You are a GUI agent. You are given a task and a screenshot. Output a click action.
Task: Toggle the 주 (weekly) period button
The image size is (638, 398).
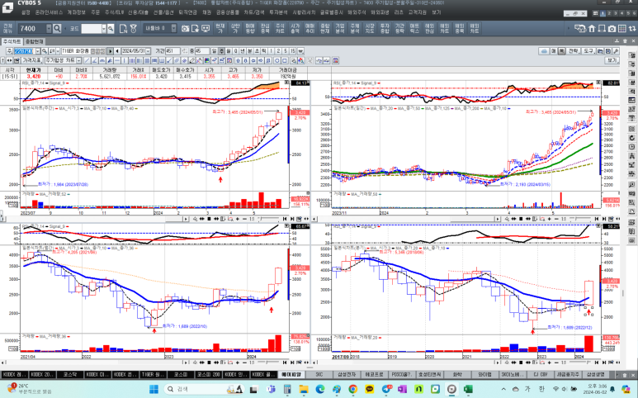pos(222,51)
